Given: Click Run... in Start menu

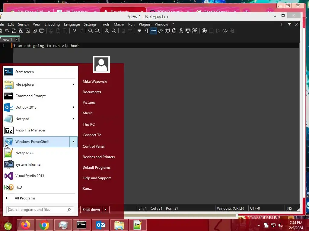Looking at the screenshot, I should point(87,189).
